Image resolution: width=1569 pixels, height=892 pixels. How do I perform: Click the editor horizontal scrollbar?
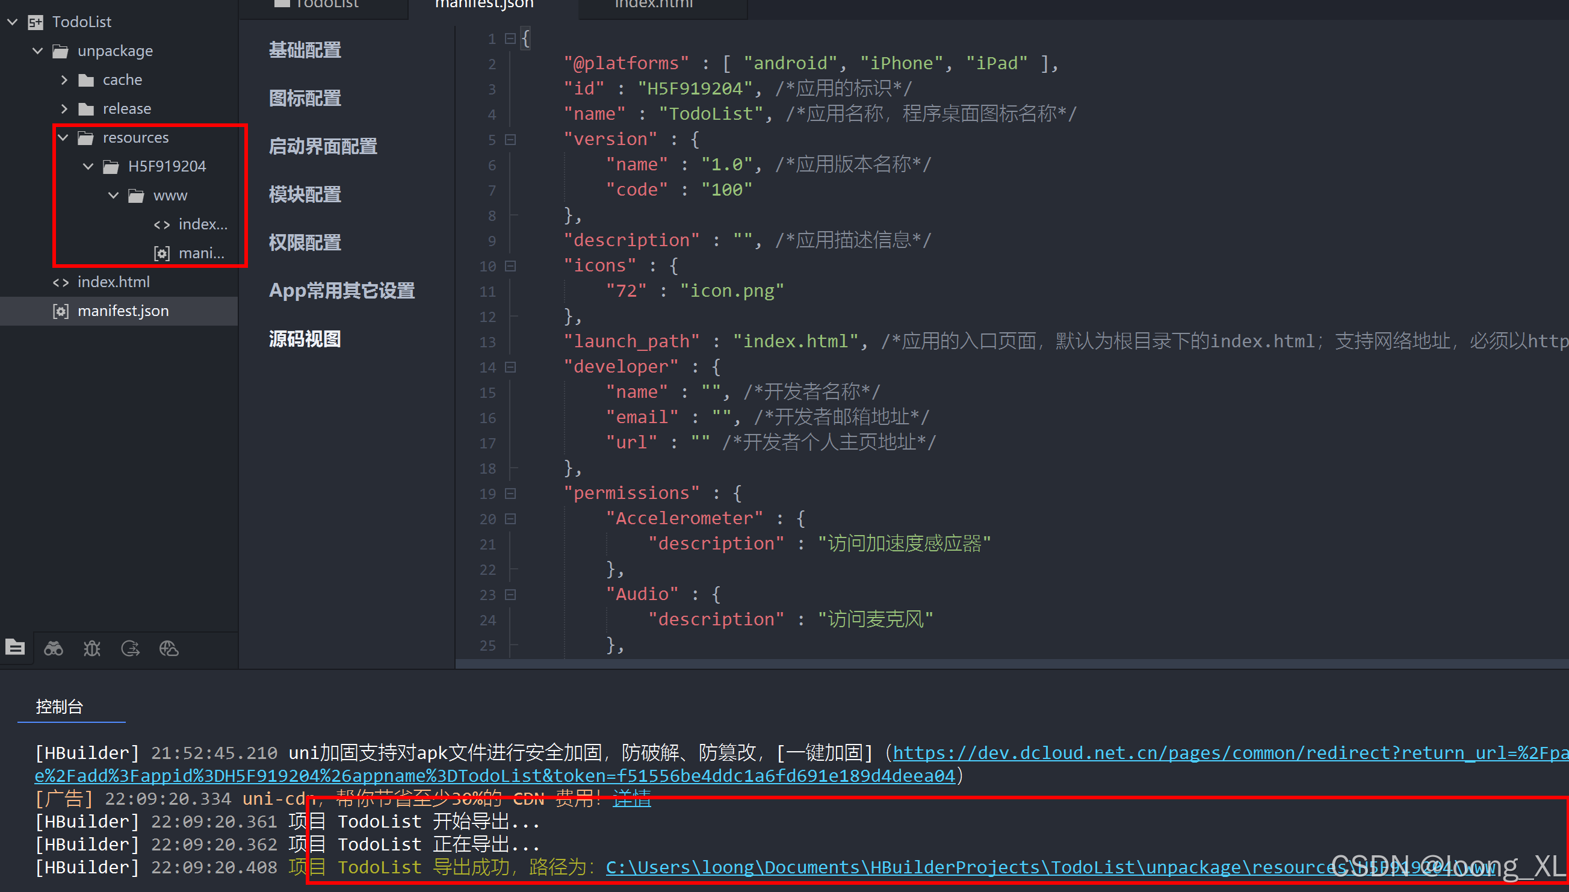coord(1012,664)
